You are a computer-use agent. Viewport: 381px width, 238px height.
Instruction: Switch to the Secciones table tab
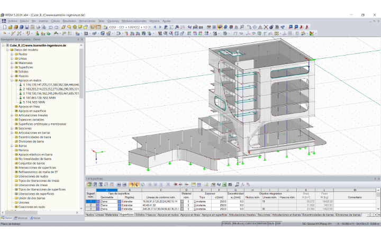coord(264,215)
